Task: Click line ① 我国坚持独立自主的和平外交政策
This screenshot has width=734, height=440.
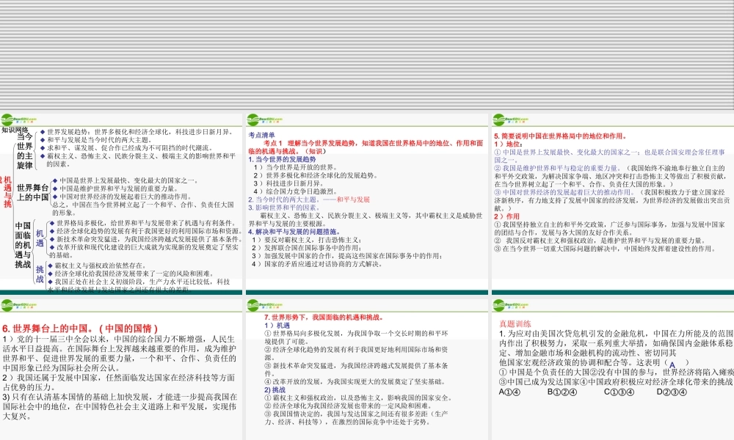Action: [x=609, y=229]
